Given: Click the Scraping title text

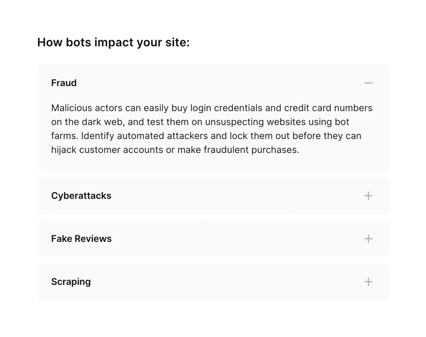Looking at the screenshot, I should tap(71, 282).
